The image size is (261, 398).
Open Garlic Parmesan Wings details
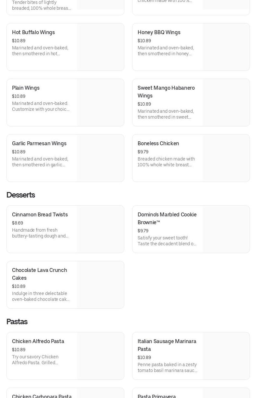point(39,144)
